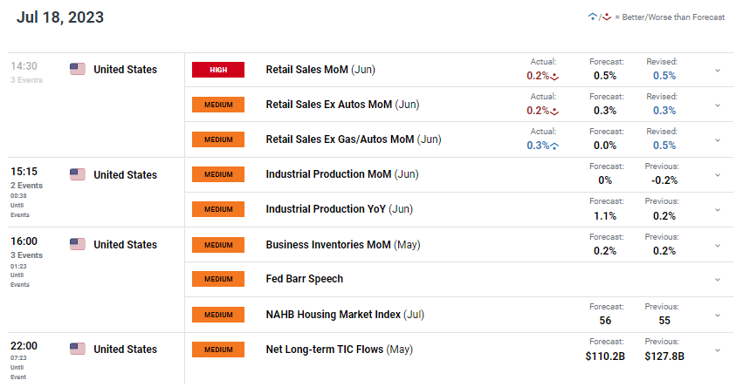Click the Better/Worse than Forecast legend icon

[x=600, y=17]
